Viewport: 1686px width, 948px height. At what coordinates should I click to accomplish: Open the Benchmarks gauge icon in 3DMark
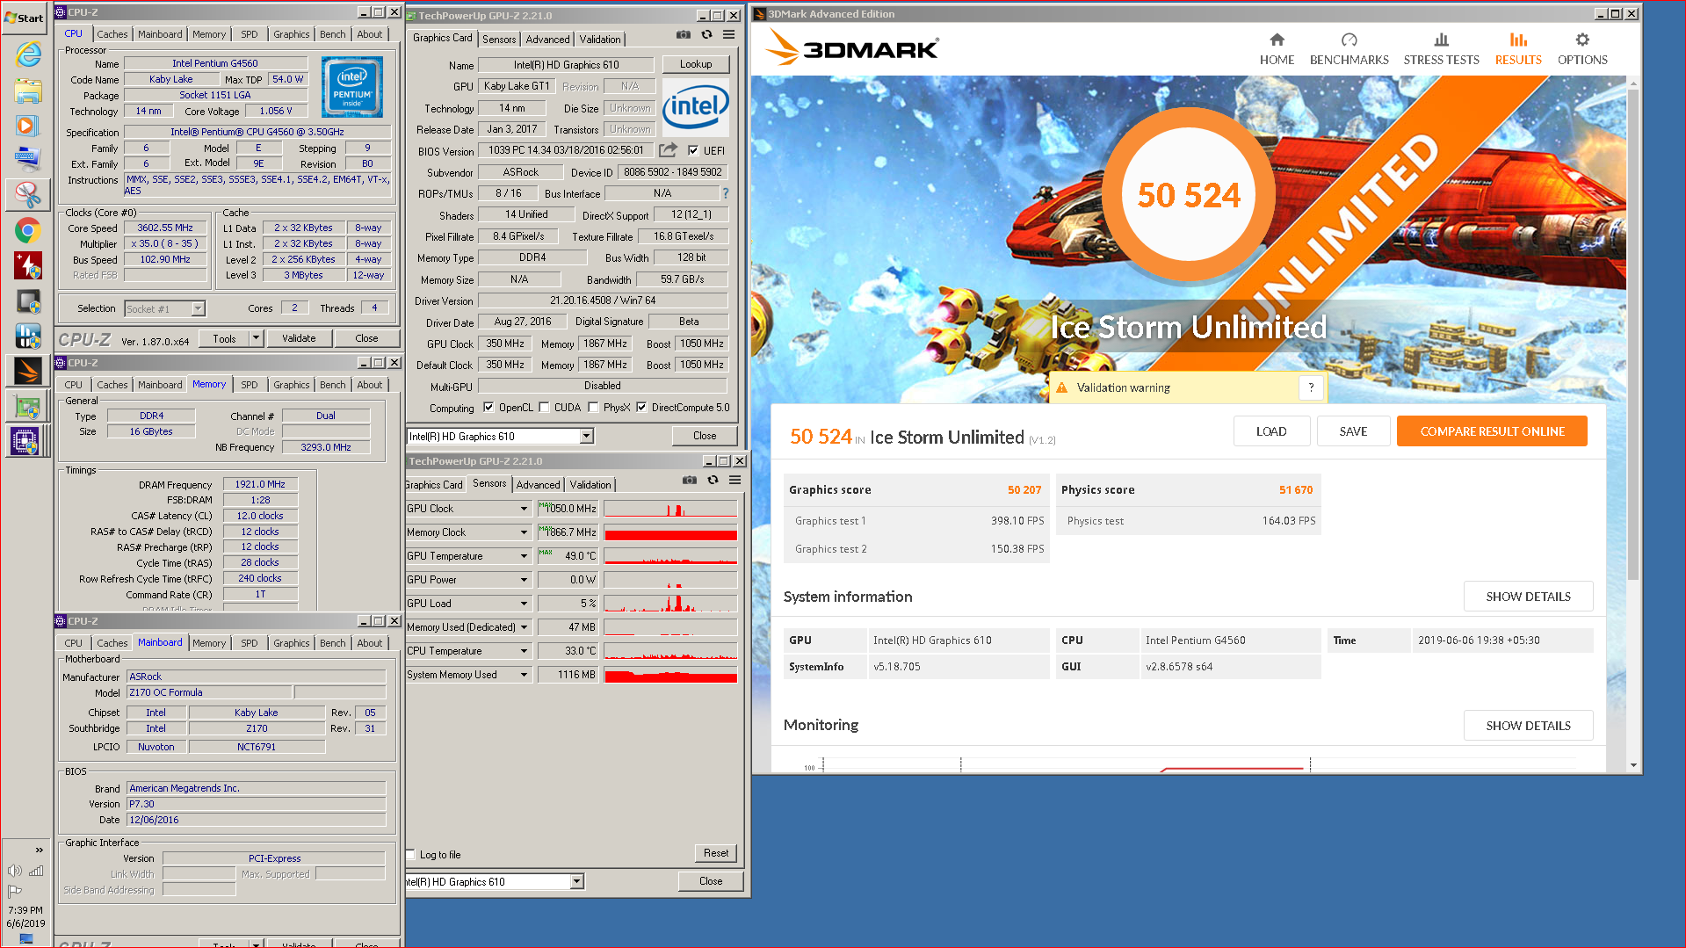1349,40
